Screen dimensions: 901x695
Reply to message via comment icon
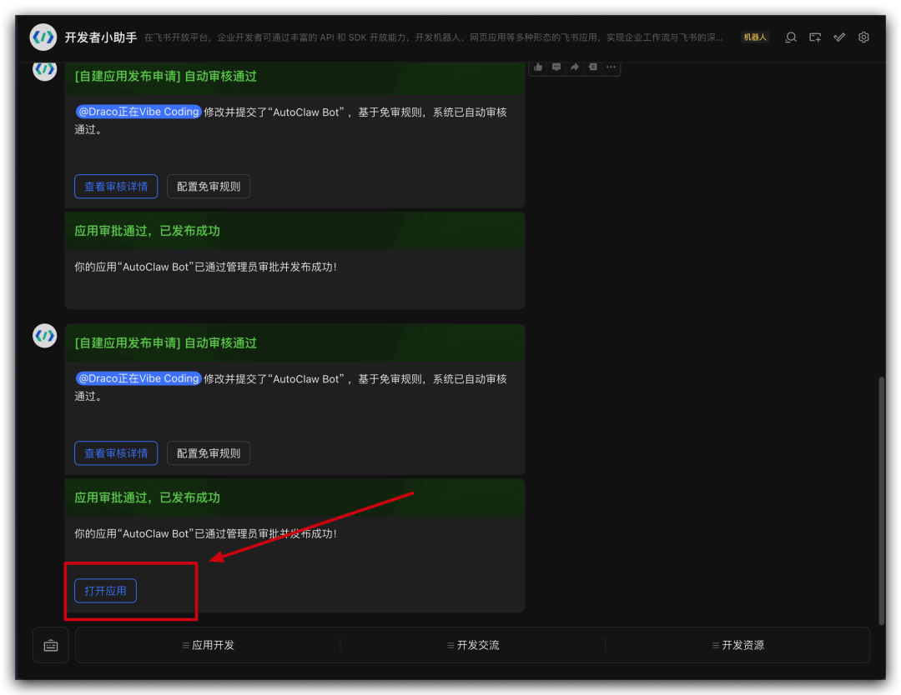click(x=556, y=67)
